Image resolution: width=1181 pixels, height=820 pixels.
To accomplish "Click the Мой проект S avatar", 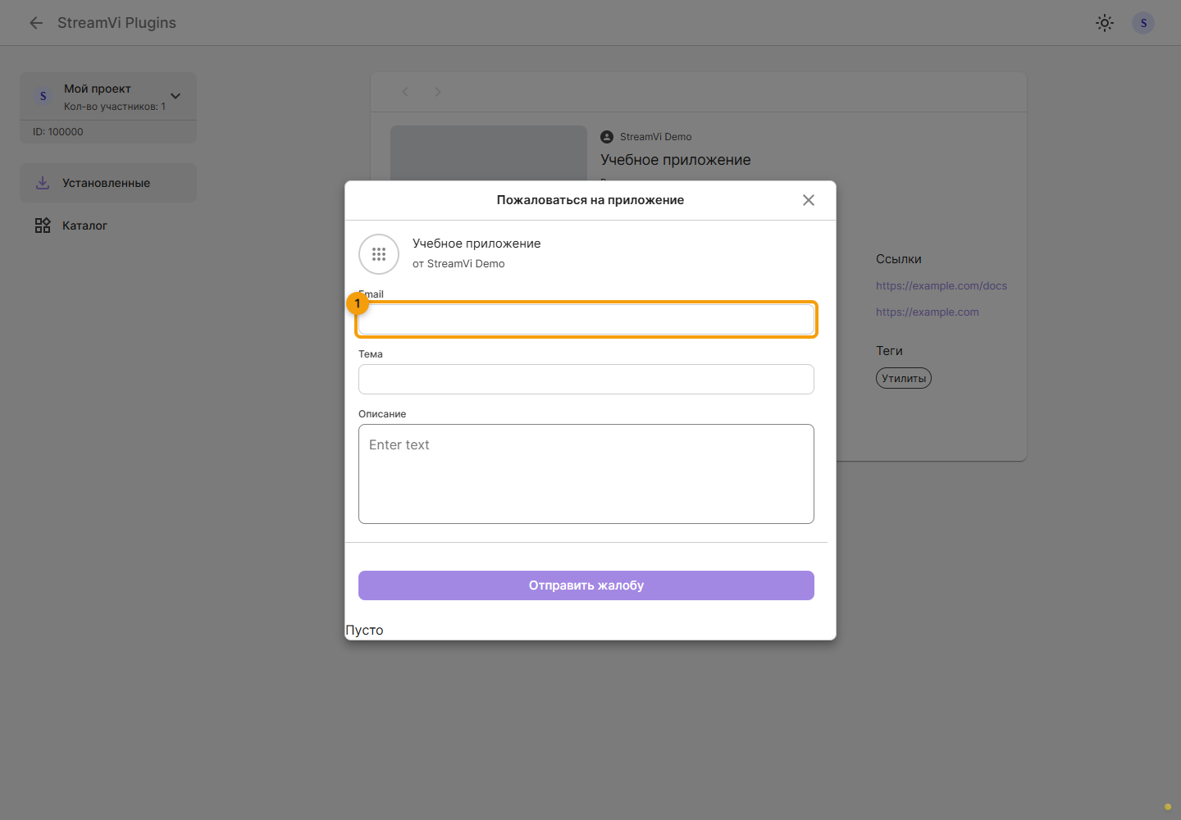I will [43, 96].
